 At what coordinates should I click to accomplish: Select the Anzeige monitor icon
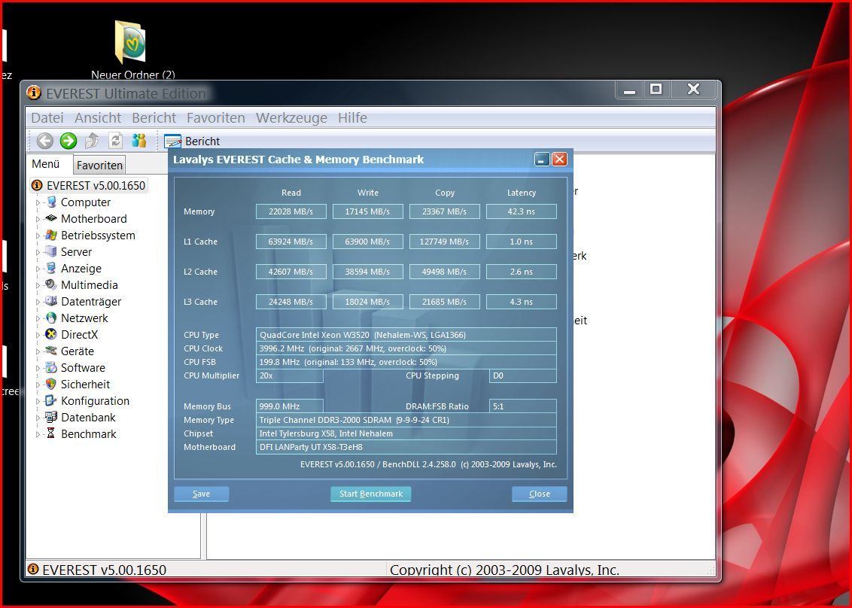click(51, 269)
